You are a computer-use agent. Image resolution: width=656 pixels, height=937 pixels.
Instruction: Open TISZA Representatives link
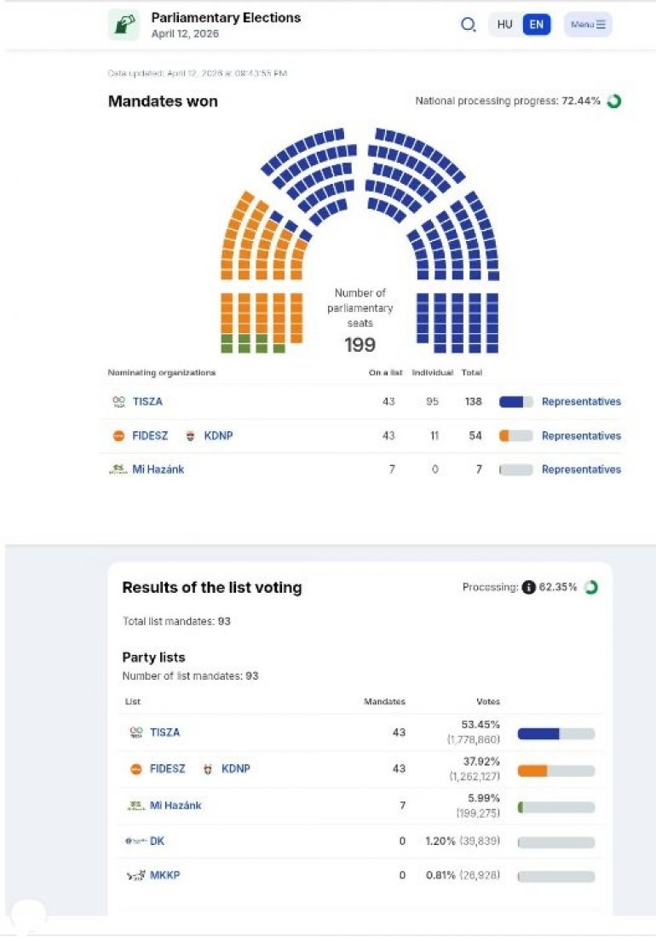[581, 402]
